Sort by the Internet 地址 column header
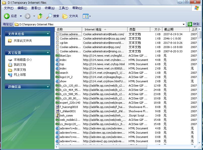The image size is (203, 150). click(105, 29)
